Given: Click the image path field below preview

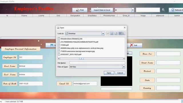Looking at the screenshot, I should pyautogui.click(x=116, y=89).
